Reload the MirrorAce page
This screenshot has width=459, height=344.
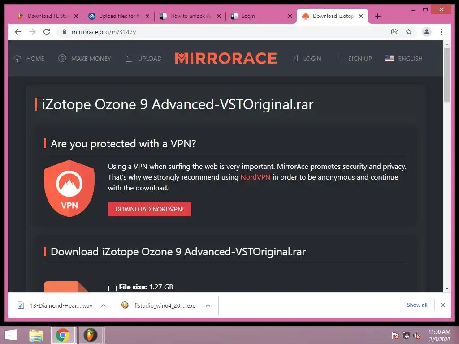click(47, 32)
